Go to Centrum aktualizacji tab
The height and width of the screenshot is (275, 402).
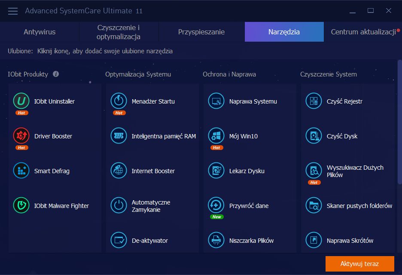(x=363, y=32)
